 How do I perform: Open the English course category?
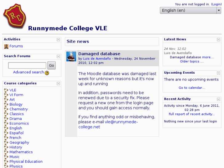coord(16,128)
